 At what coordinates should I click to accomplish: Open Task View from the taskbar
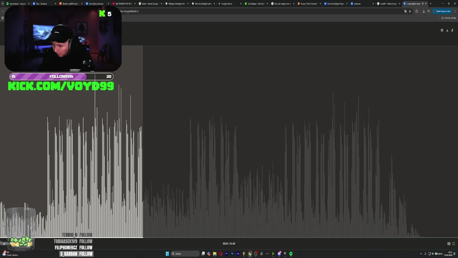click(x=203, y=254)
